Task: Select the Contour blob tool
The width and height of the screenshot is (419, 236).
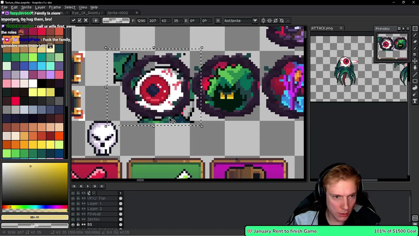Action: pos(415,88)
